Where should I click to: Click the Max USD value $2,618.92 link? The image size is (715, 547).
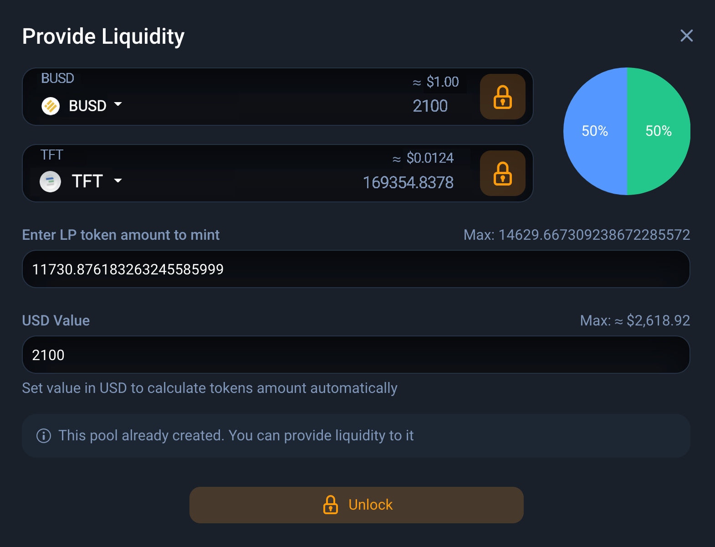tap(634, 320)
